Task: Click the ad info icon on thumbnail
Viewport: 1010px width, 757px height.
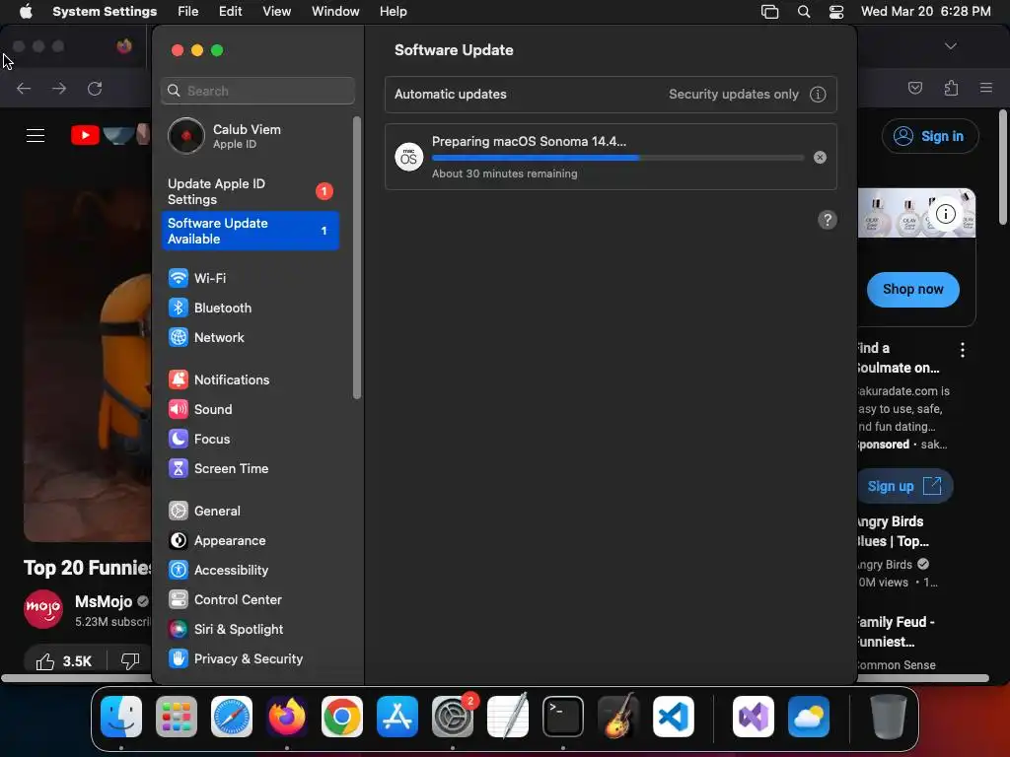Action: [x=946, y=214]
